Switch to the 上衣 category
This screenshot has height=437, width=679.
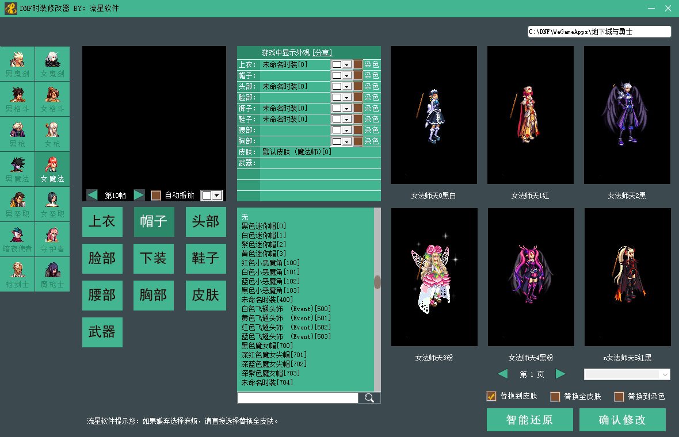coord(102,221)
